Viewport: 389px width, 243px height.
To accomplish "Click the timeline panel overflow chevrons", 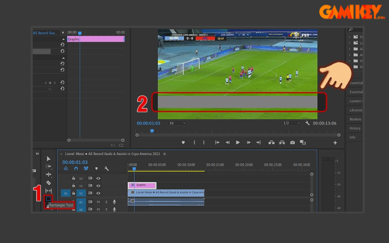I will pyautogui.click(x=37, y=154).
